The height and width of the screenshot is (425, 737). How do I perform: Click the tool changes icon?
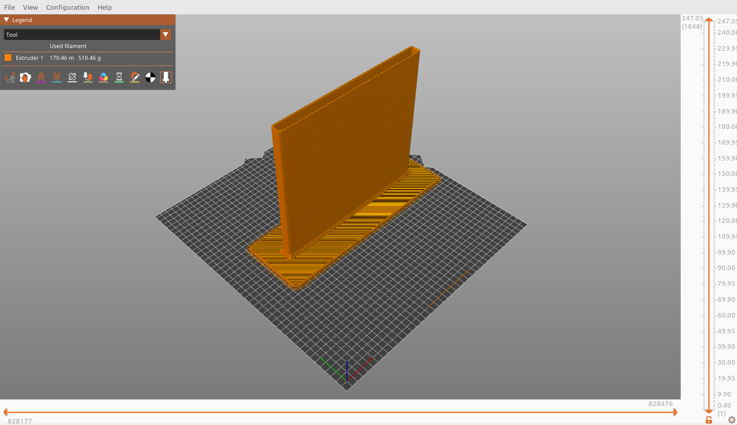(88, 77)
